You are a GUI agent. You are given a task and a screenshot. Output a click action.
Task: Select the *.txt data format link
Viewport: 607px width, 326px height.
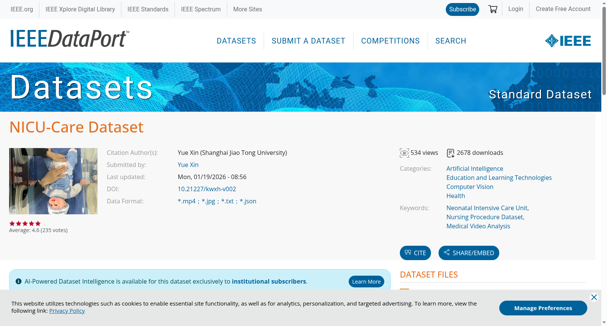tap(227, 201)
